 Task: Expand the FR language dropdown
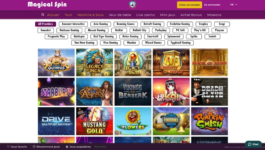[234, 5]
